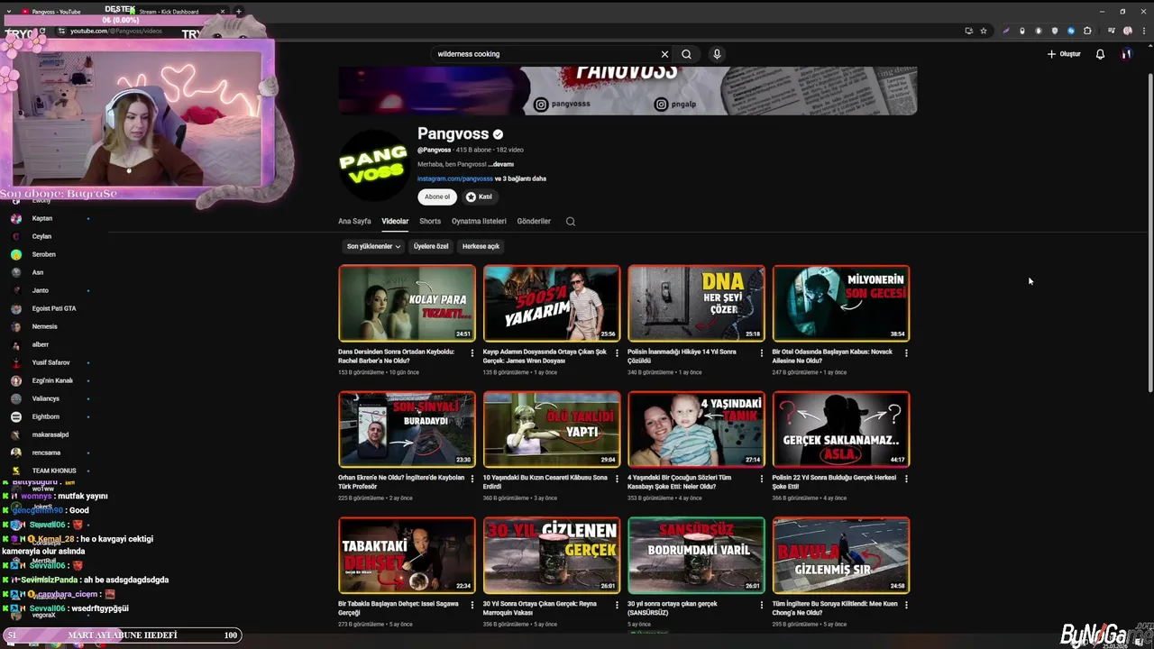Open Chrome's three-dot menu
Screen dimensions: 1154x649
pos(1143,31)
